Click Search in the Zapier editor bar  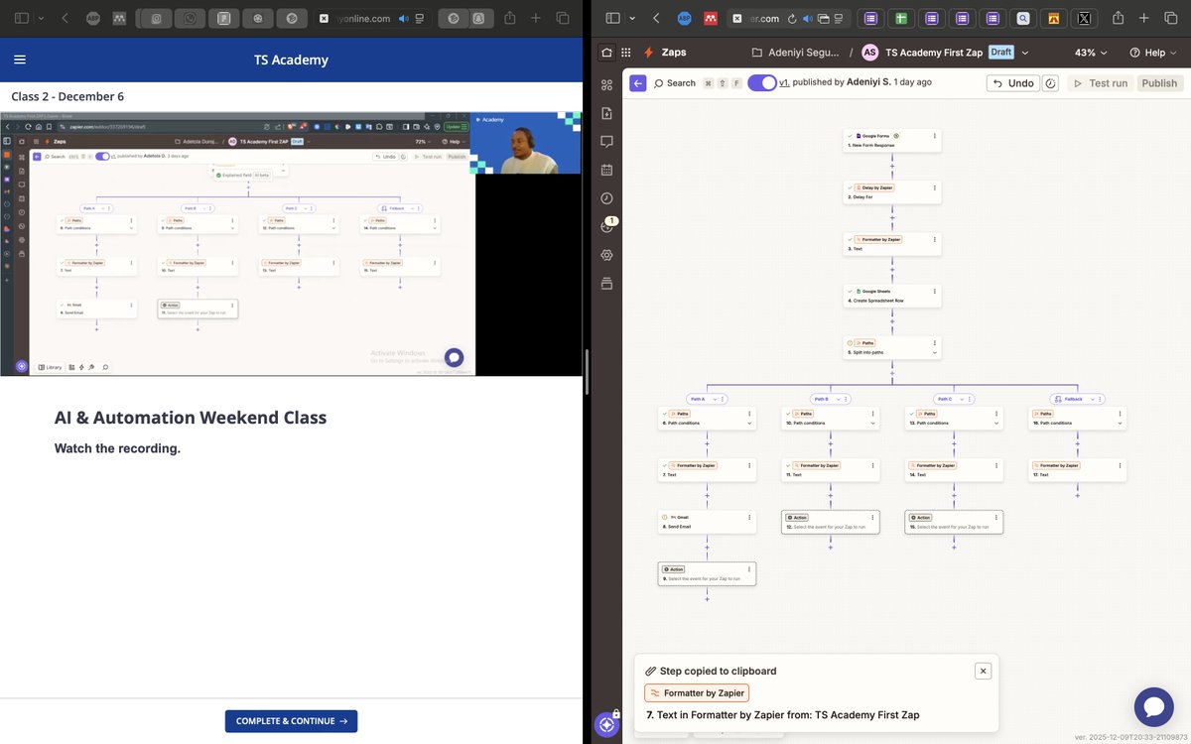pyautogui.click(x=675, y=83)
